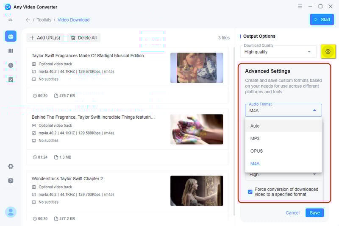Viewport: 339px width, 226px height.
Task: Click the 3 files counter
Action: pos(224,38)
